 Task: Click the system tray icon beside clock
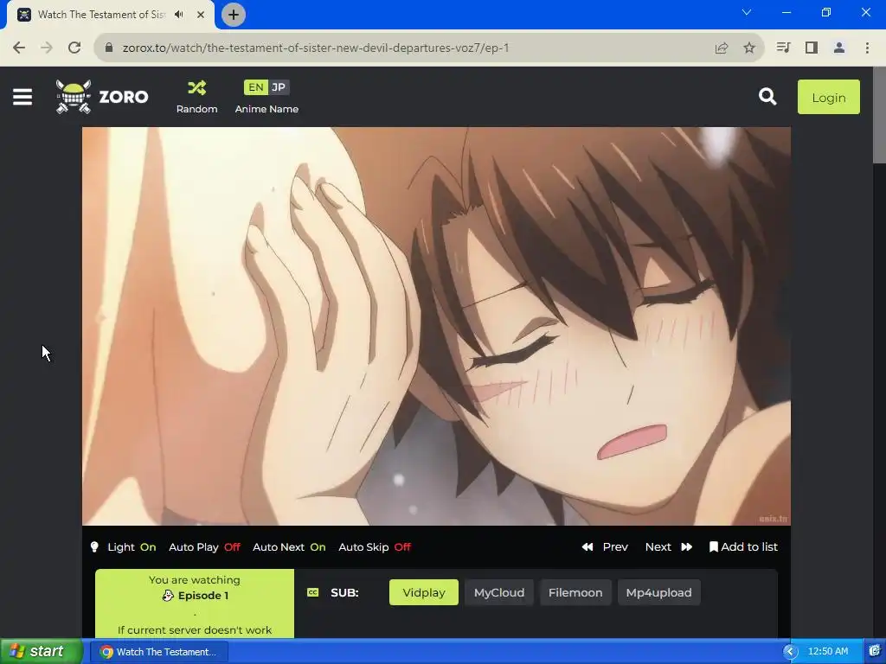coord(875,652)
